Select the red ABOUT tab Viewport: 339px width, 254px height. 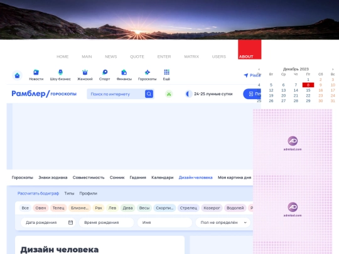click(x=249, y=50)
